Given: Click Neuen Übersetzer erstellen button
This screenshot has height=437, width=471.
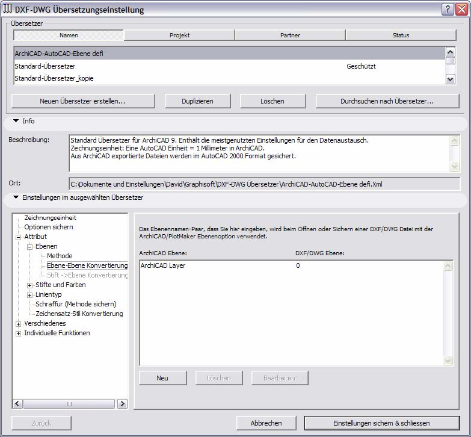Looking at the screenshot, I should (83, 101).
